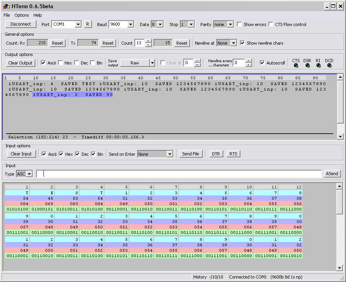This screenshot has width=346, height=282.
Task: Click column 12 header in history table
Action: [290, 187]
